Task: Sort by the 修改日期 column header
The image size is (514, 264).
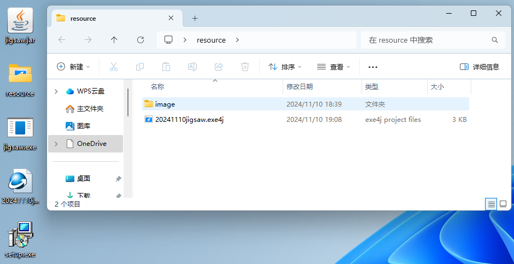Action: pos(300,87)
